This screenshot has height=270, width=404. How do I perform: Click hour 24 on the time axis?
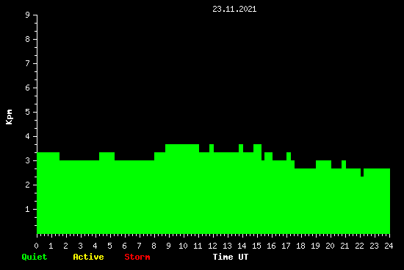[389, 246]
